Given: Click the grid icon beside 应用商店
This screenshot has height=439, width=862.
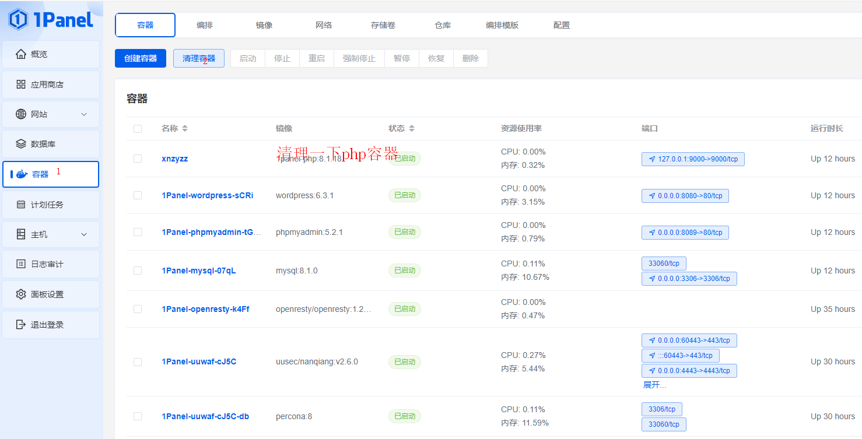Looking at the screenshot, I should pyautogui.click(x=21, y=85).
